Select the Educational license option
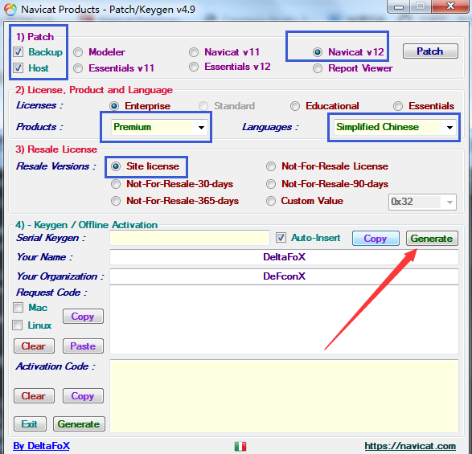Viewport: 472px width, 454px height. pos(295,106)
